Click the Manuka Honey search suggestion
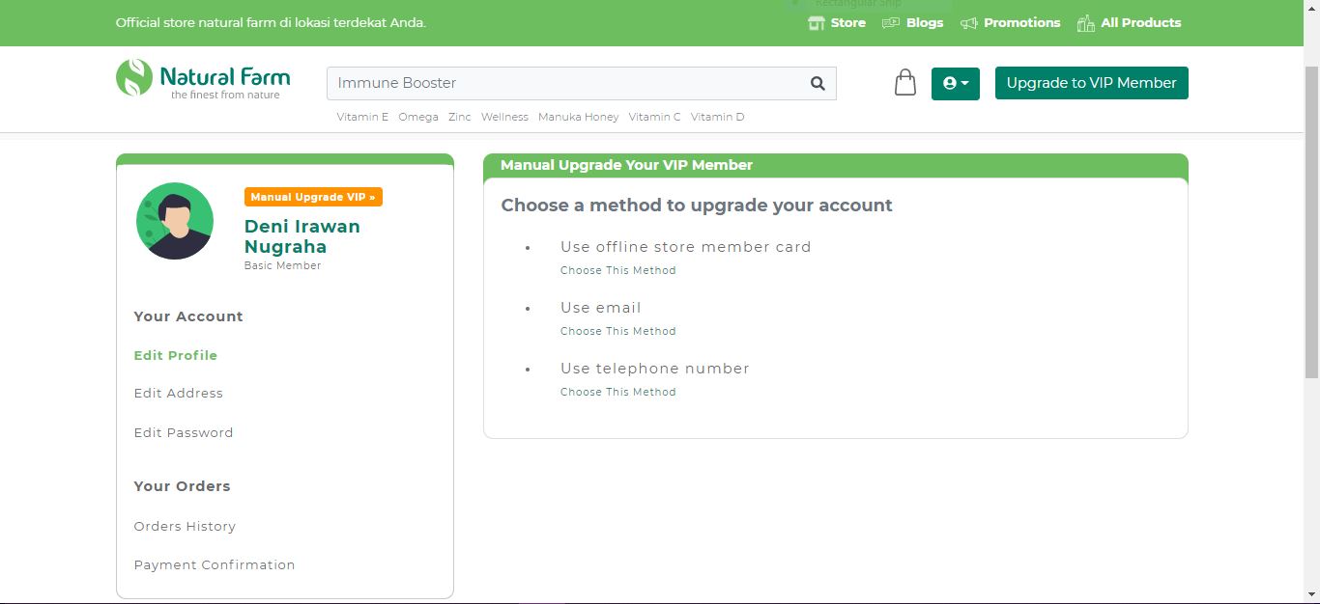 [578, 117]
